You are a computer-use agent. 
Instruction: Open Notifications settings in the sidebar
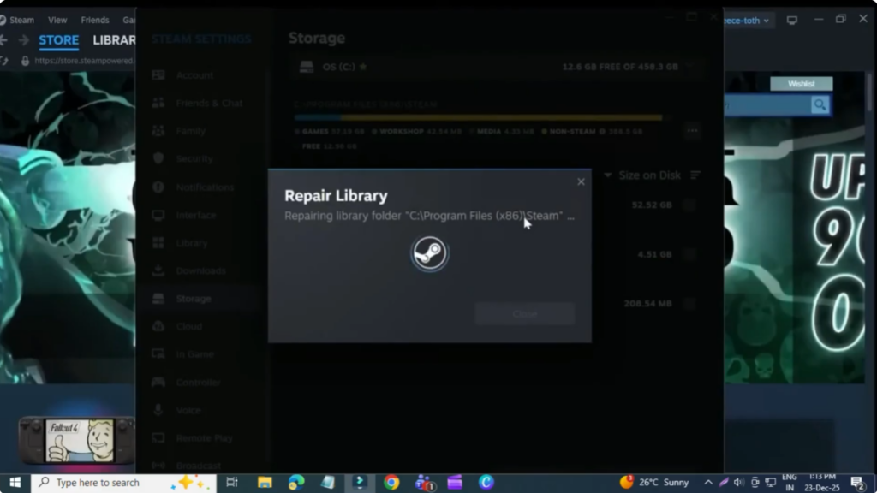point(182,187)
